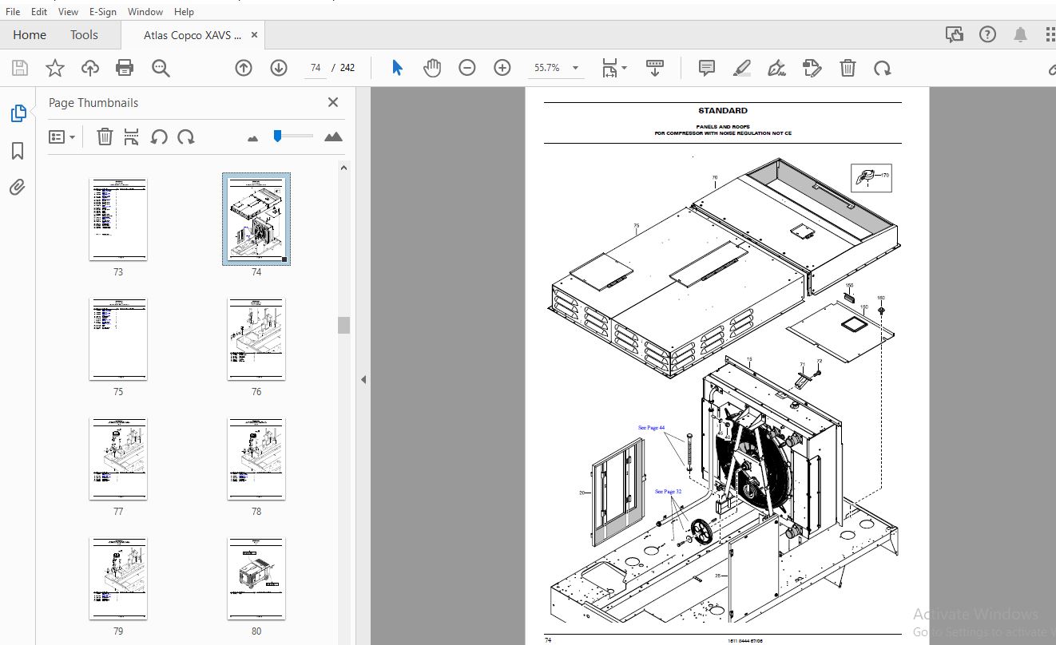Click the zoom in plus button
Viewport: 1056px width, 645px height.
click(502, 68)
